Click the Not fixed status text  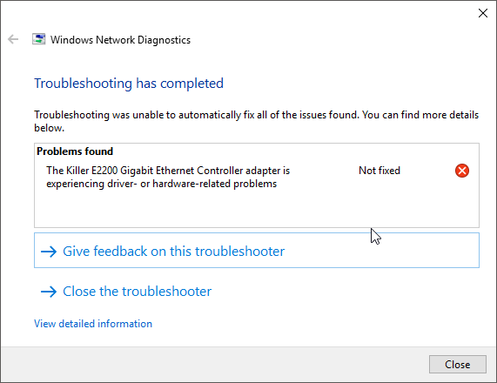[379, 171]
